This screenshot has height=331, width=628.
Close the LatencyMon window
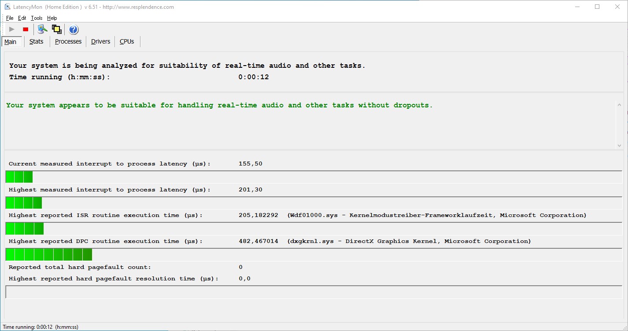[617, 7]
